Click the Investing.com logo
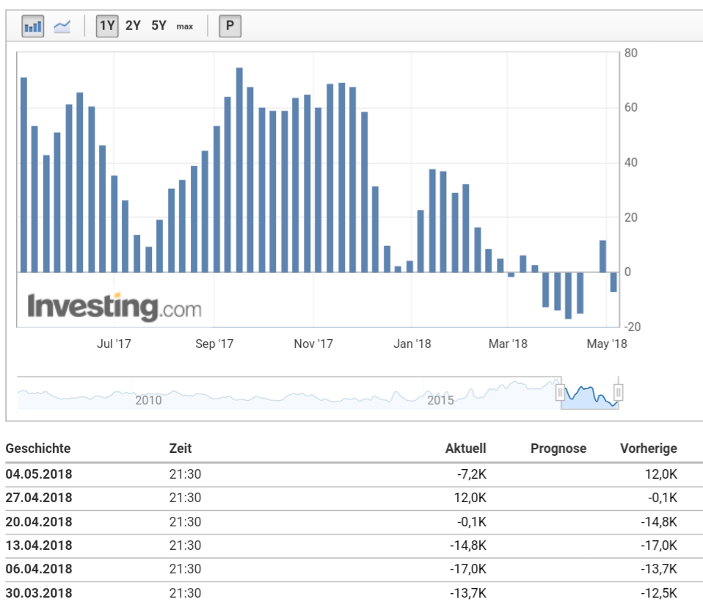This screenshot has height=613, width=703. (114, 304)
